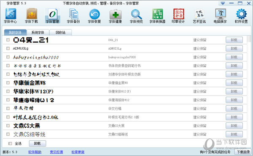This screenshot has height=156, width=253.
Task: Click 卸载 for 华康宋体W12(P)
Action: tap(234, 91)
